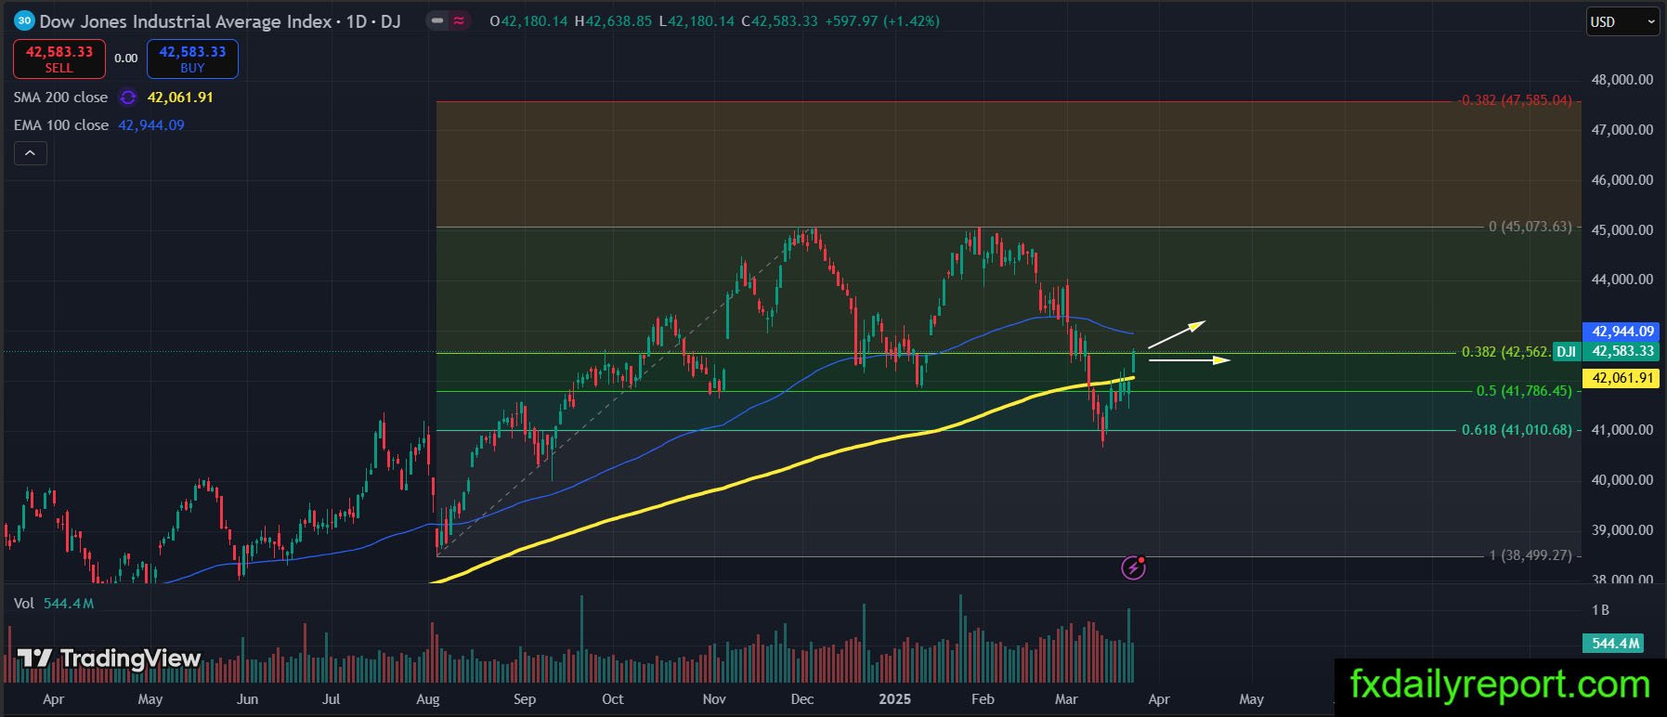Image resolution: width=1667 pixels, height=717 pixels.
Task: Select the EMA 100 close legend label
Action: pos(60,125)
